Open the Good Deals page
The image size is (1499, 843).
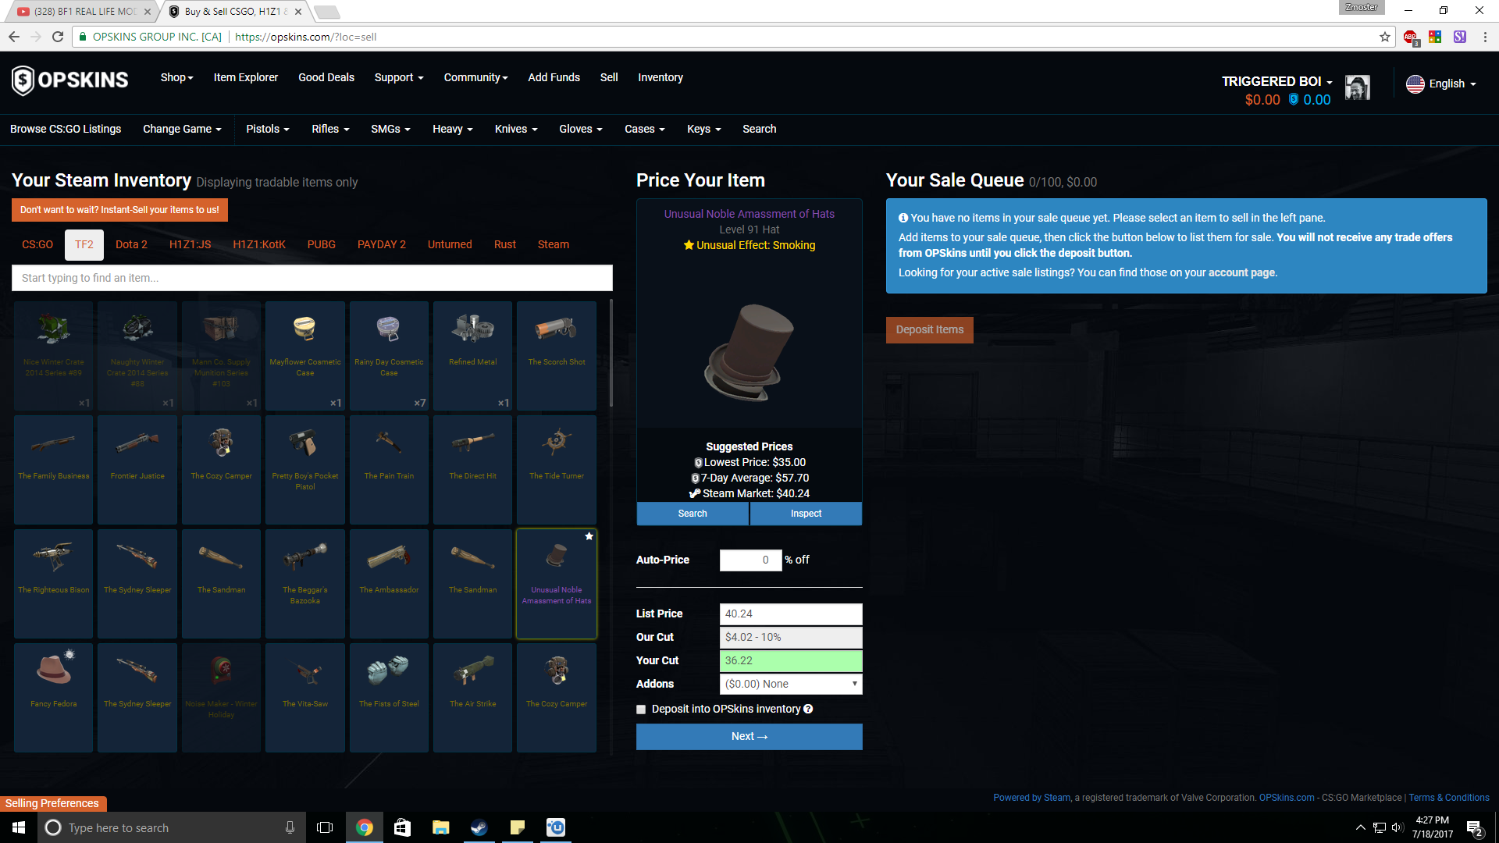326,77
